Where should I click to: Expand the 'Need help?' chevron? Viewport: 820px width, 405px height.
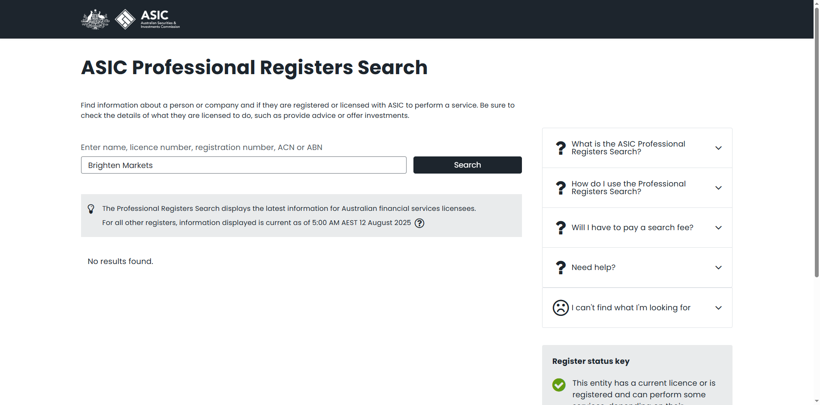tap(718, 267)
